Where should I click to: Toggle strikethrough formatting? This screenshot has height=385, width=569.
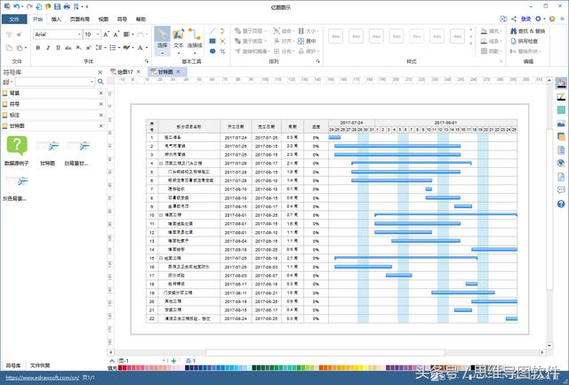[x=68, y=47]
